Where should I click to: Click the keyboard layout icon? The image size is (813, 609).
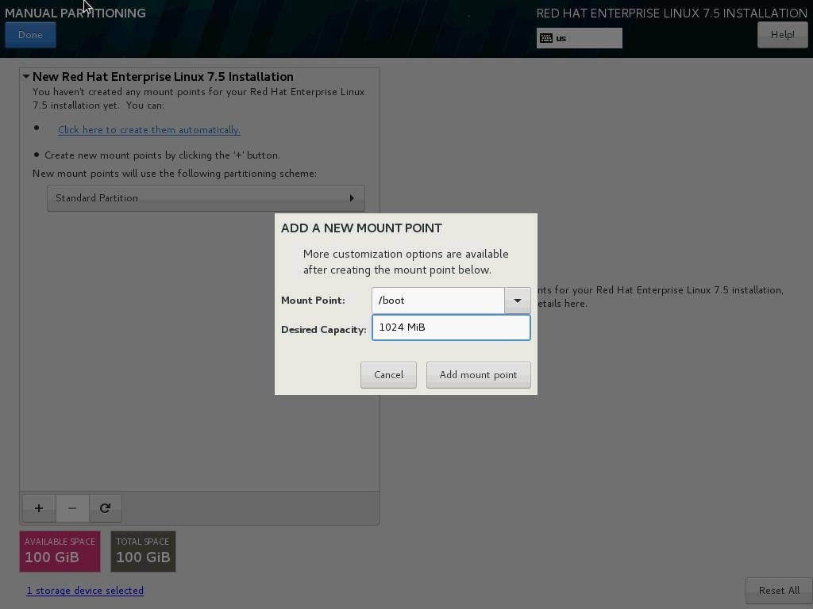[546, 38]
